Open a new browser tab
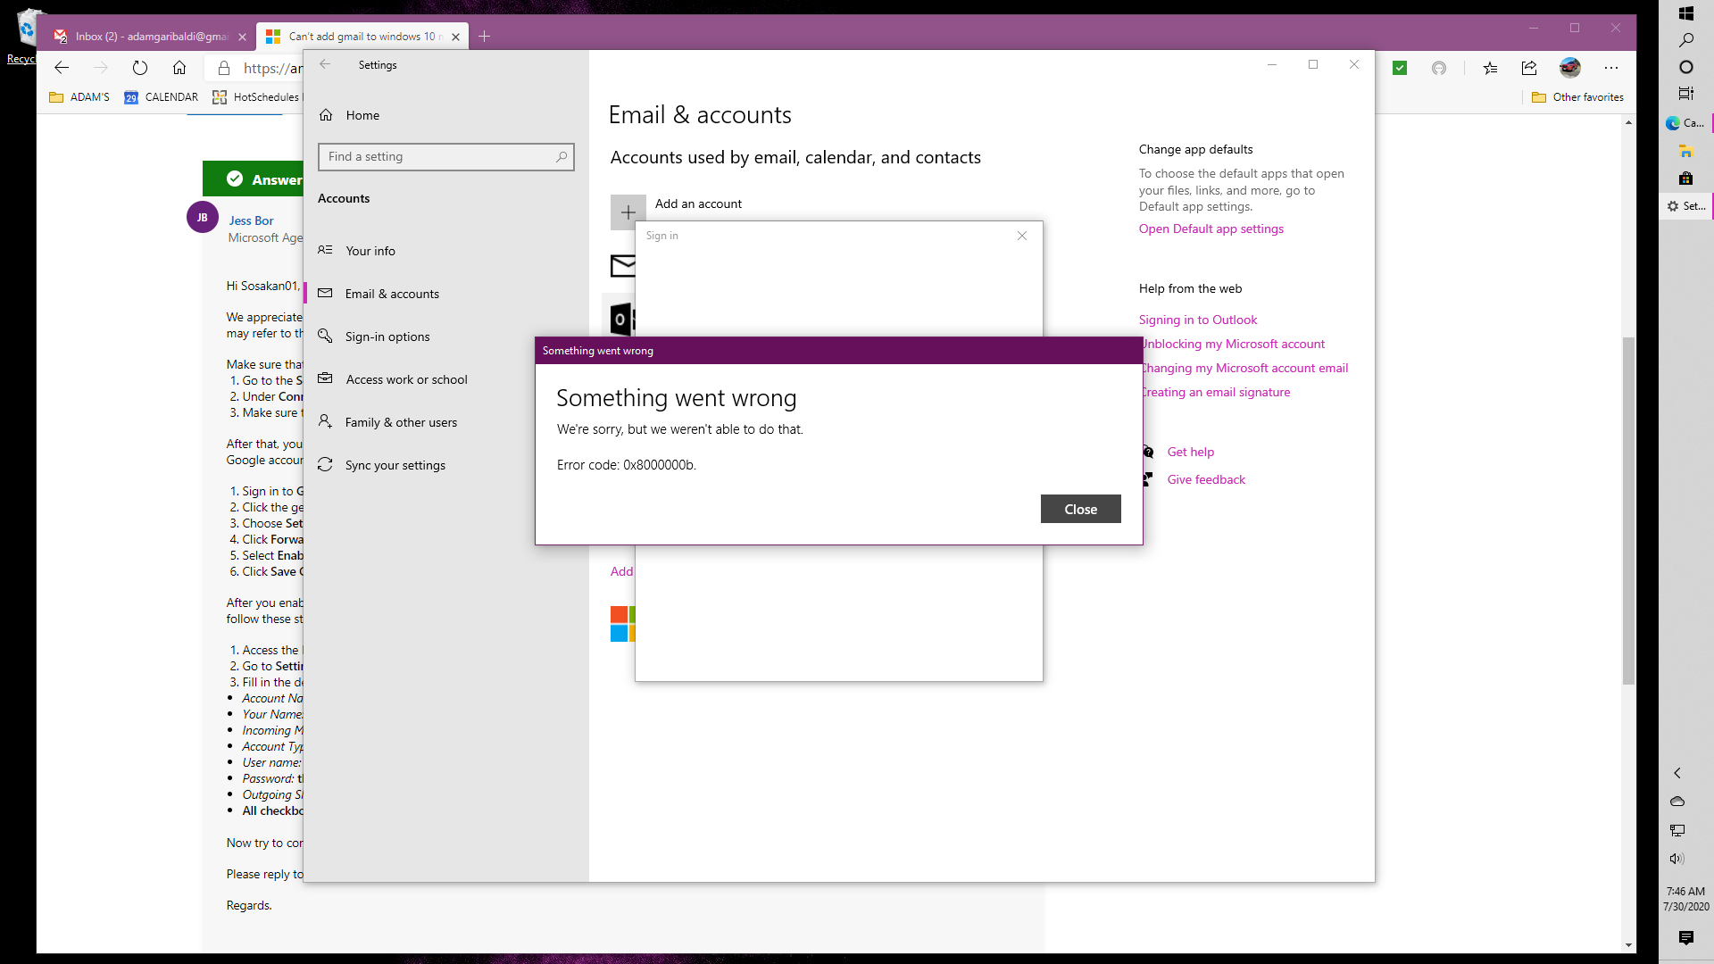The width and height of the screenshot is (1714, 964). (484, 37)
